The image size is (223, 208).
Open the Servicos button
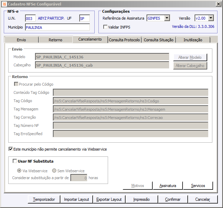[198, 186]
